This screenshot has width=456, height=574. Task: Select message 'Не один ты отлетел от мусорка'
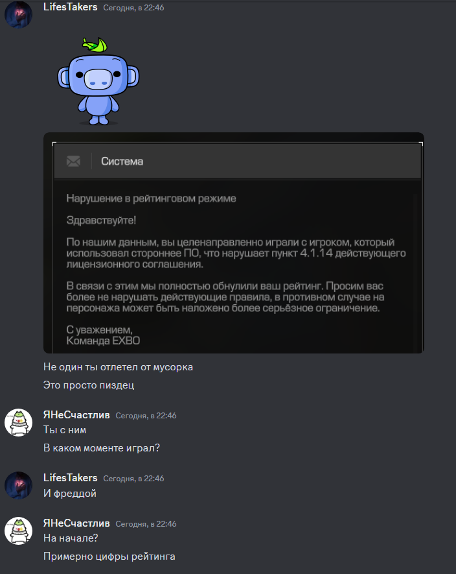pyautogui.click(x=118, y=367)
